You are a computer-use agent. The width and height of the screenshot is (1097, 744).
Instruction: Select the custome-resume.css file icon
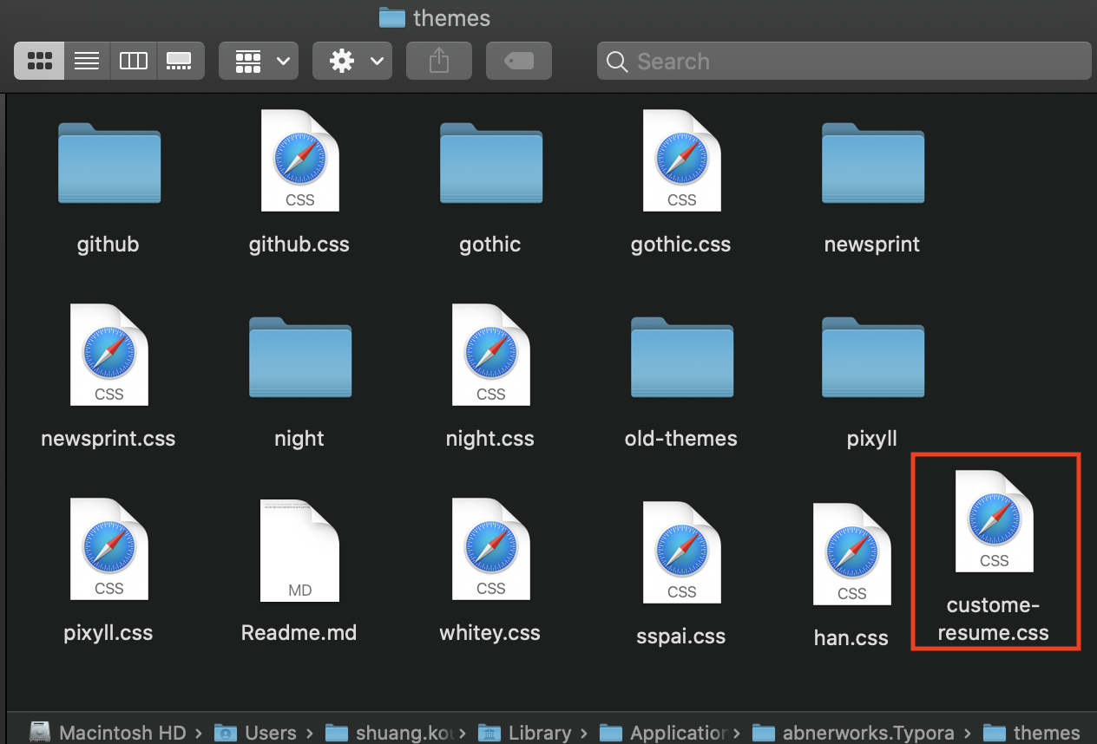[994, 521]
